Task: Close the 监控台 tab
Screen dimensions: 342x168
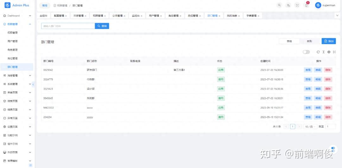Action: [141, 16]
